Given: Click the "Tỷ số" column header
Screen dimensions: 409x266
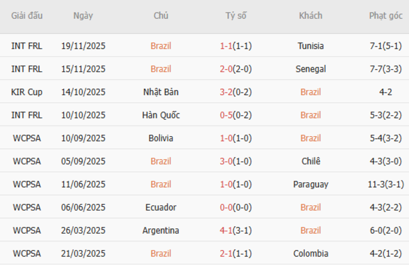Looking at the screenshot, I should (x=236, y=16).
